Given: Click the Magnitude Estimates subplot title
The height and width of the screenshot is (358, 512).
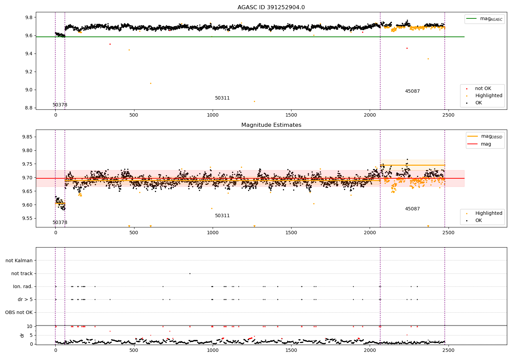Looking at the screenshot, I should pyautogui.click(x=271, y=125).
